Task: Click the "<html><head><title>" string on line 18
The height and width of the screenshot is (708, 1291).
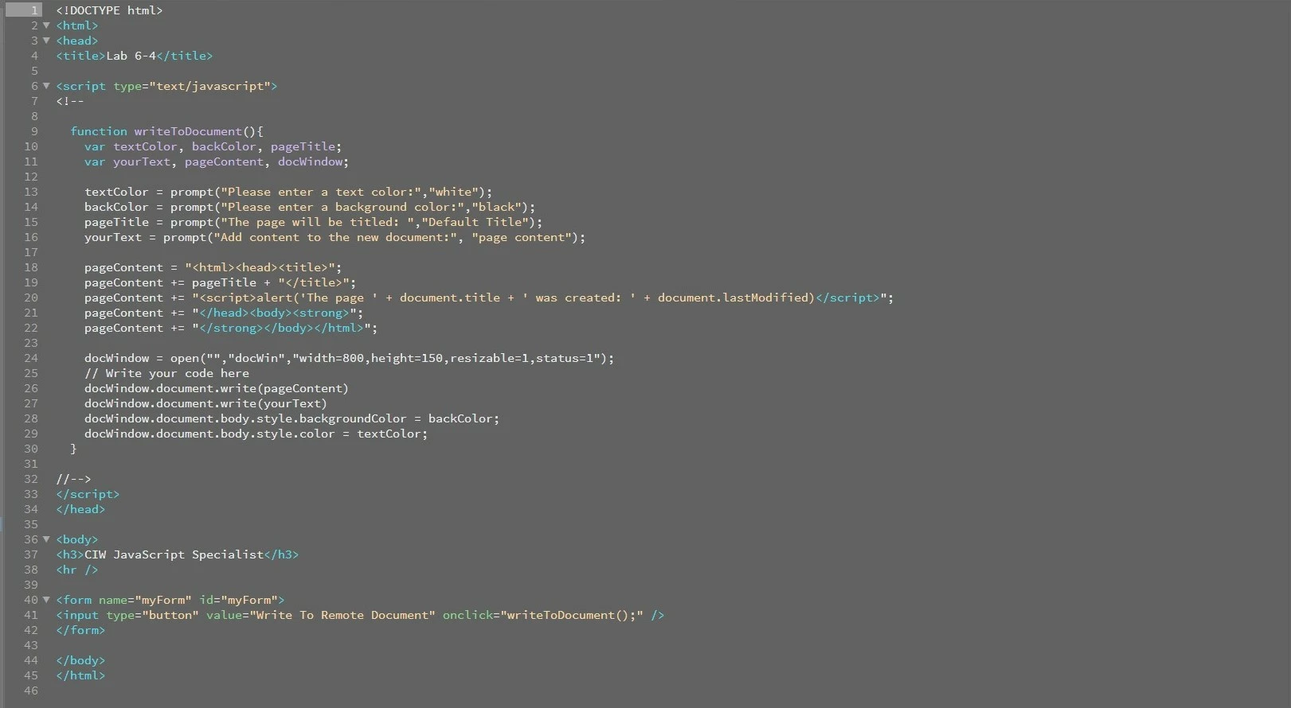Action: pos(260,267)
